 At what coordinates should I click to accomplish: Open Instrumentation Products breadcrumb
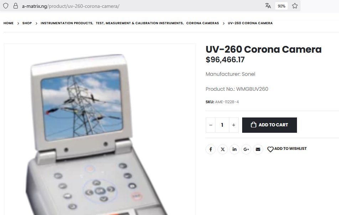(67, 23)
